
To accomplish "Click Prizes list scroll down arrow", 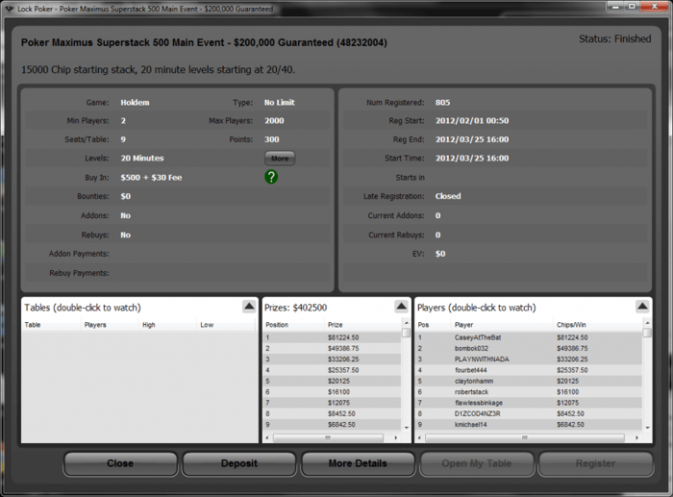I will pos(406,428).
